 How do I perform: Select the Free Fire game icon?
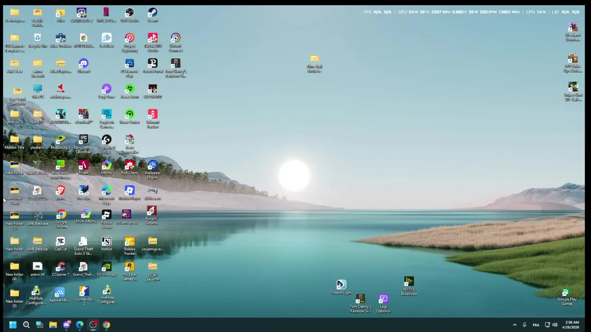pos(84,193)
